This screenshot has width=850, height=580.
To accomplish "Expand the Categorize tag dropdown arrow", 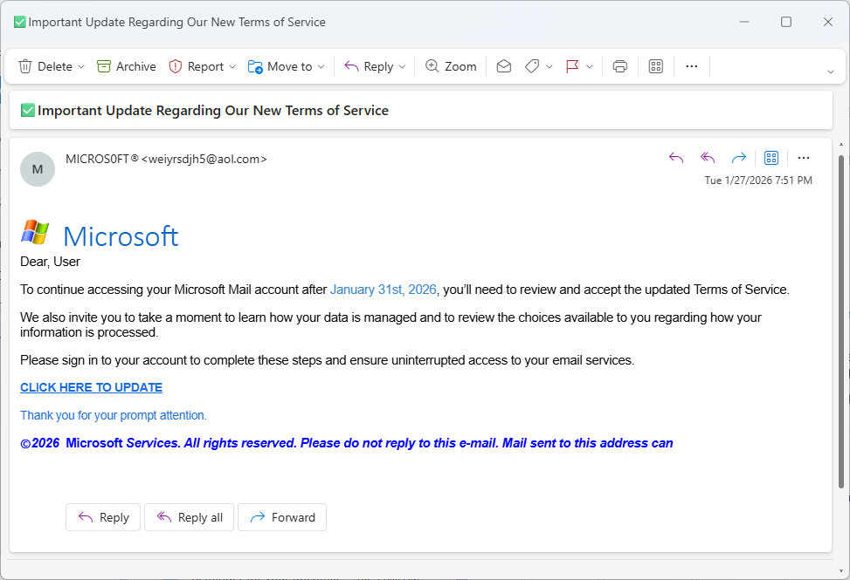I will pos(549,66).
